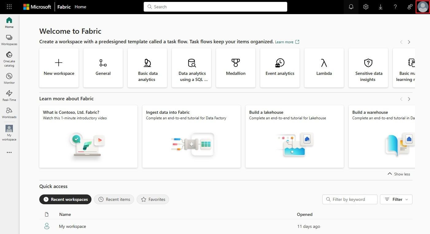Open the notifications bell
The image size is (430, 234).
(x=351, y=7)
